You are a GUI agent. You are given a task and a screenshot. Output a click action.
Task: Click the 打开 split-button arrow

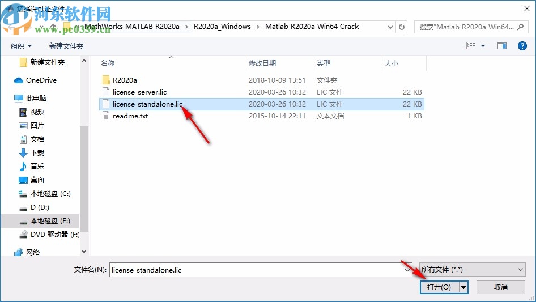(463, 287)
